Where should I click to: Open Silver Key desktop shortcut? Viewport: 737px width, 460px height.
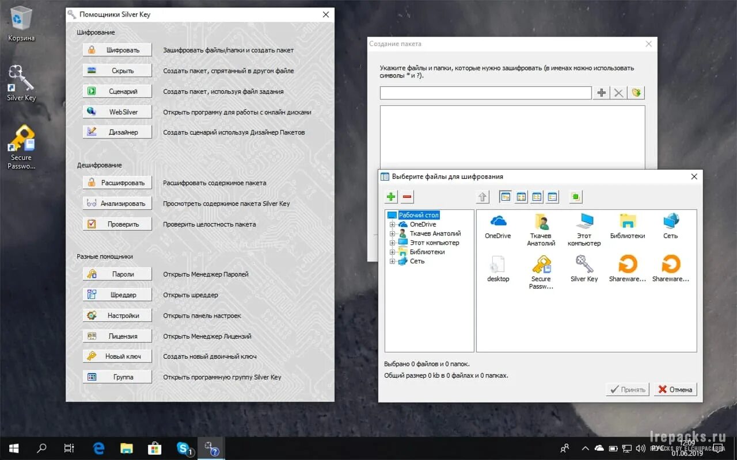21,83
